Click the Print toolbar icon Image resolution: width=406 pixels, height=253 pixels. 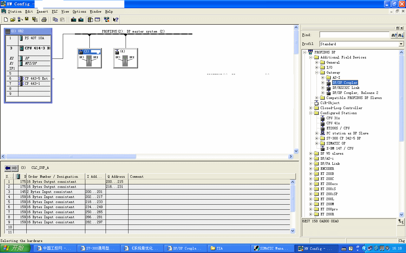(x=44, y=20)
